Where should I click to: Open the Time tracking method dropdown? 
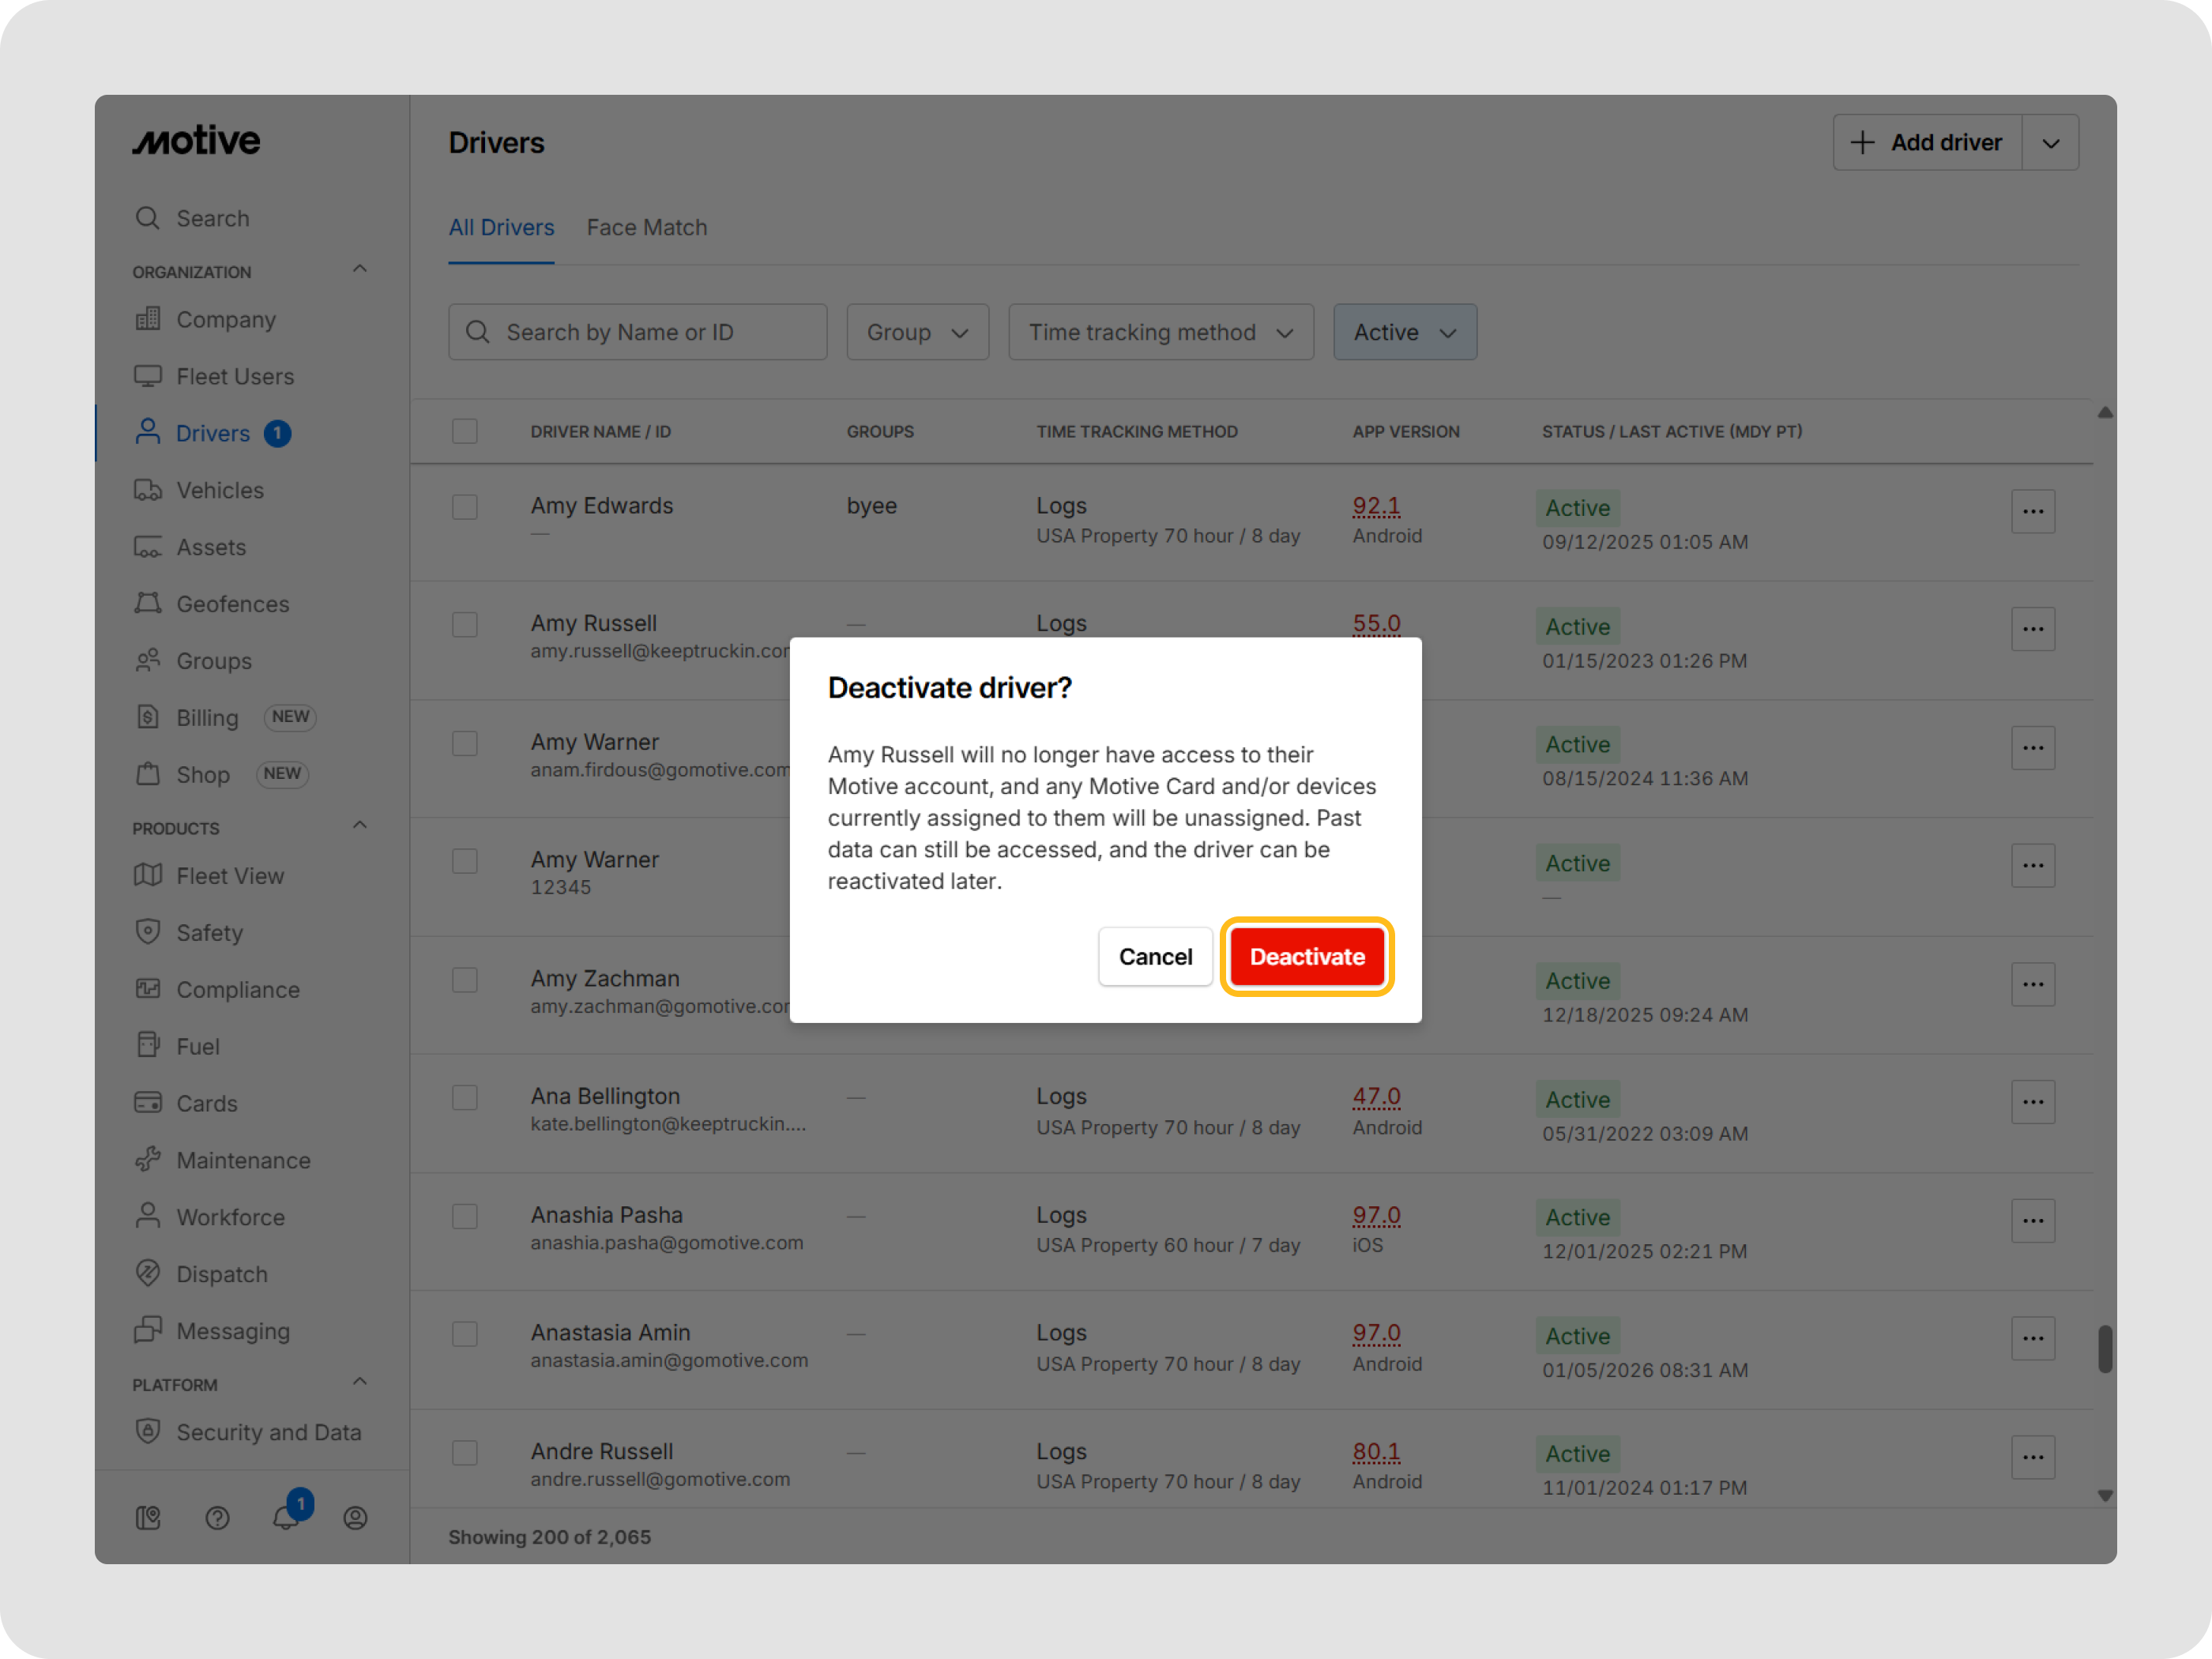pos(1160,331)
